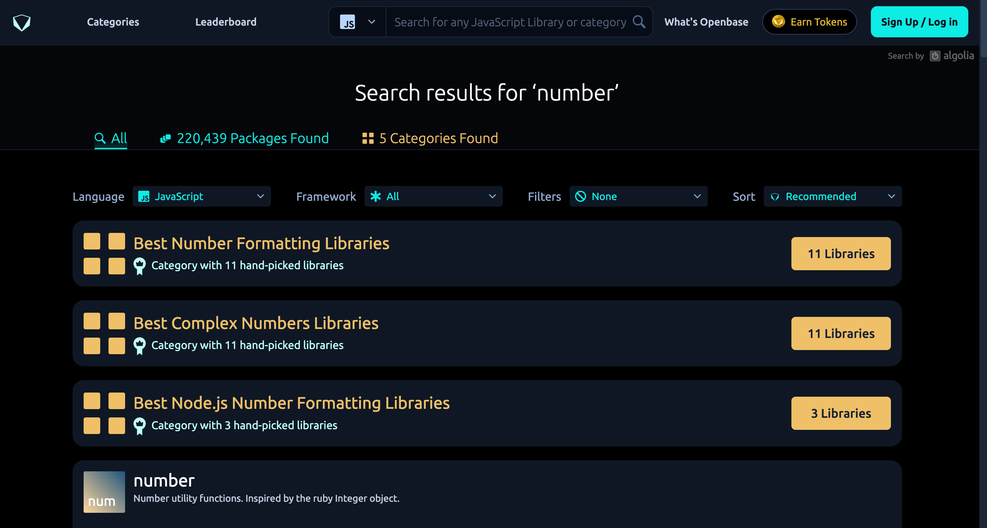Screen dimensions: 987x528
Task: Focus the JavaScript library search field
Action: click(x=510, y=22)
